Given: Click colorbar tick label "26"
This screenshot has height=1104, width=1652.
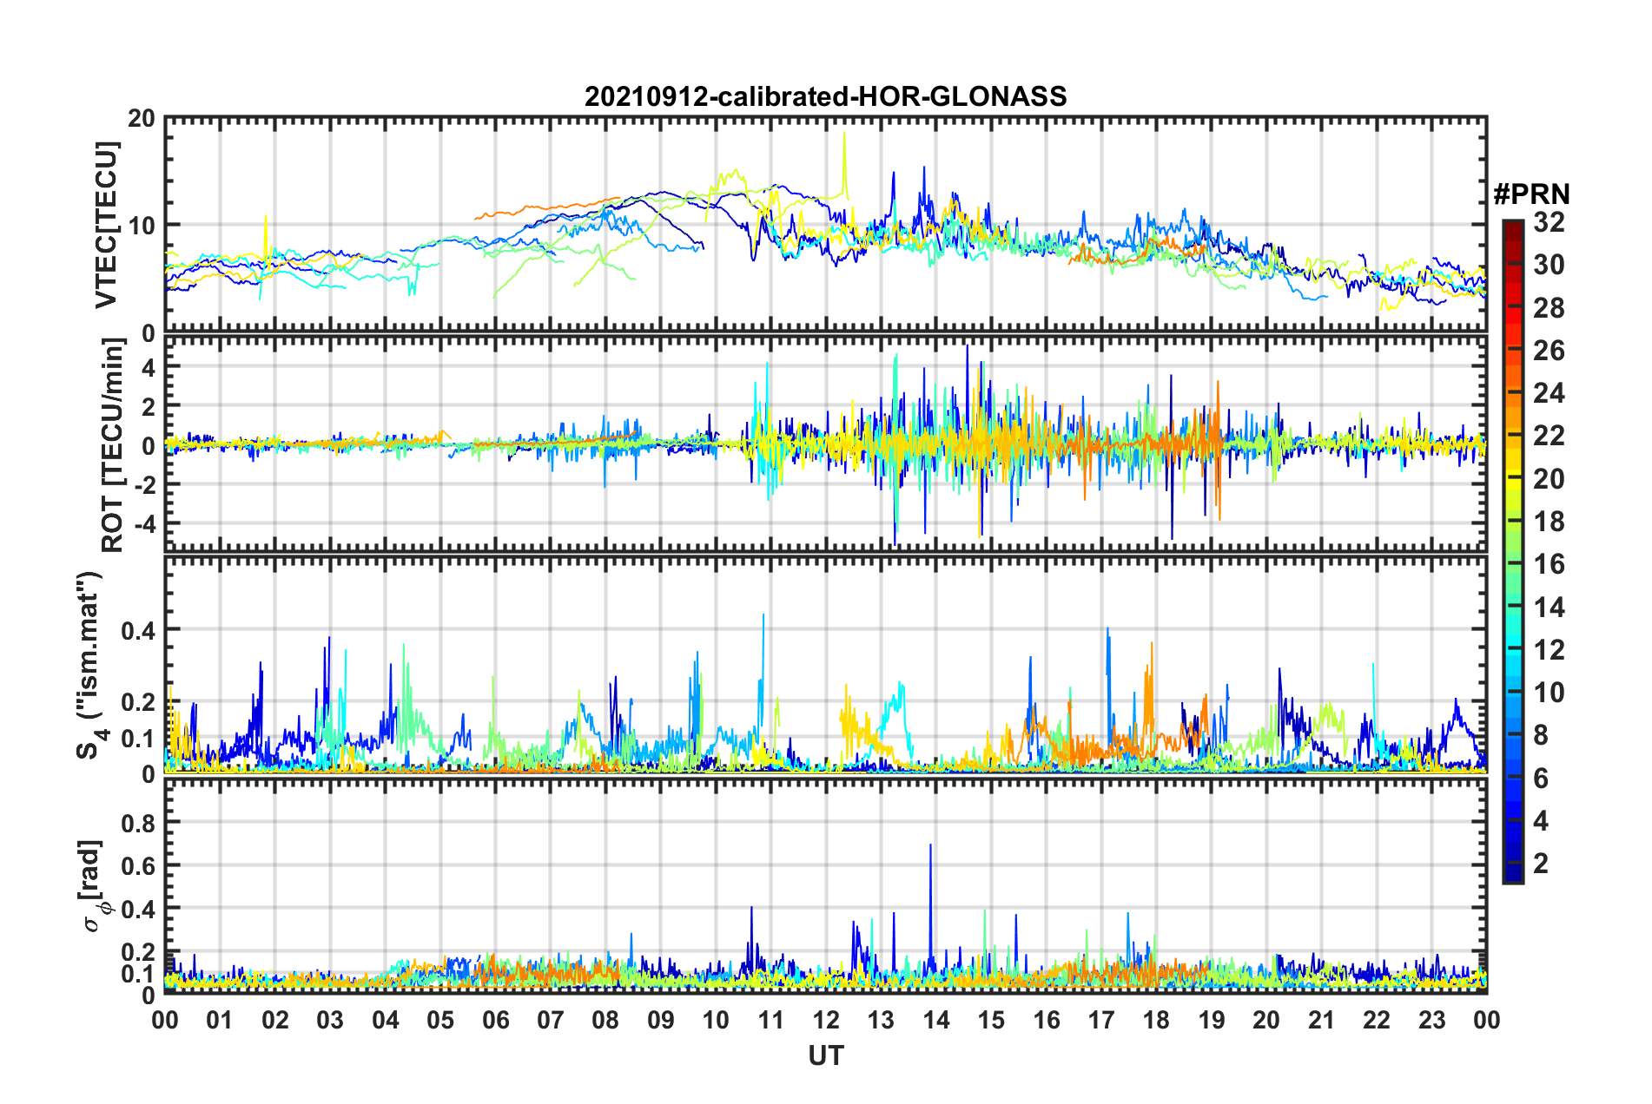Looking at the screenshot, I should (1549, 351).
